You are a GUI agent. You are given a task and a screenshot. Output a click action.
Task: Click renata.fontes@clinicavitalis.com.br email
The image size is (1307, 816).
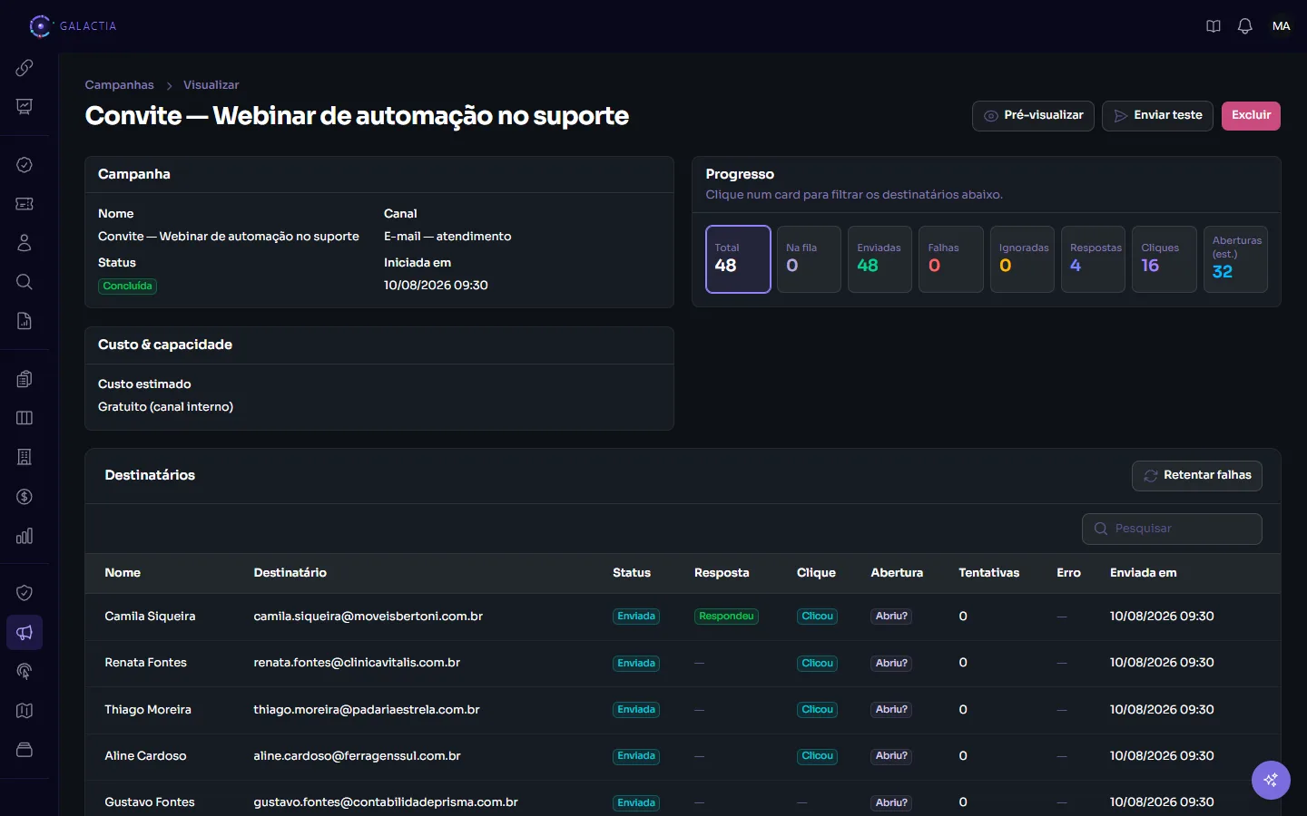(x=357, y=663)
